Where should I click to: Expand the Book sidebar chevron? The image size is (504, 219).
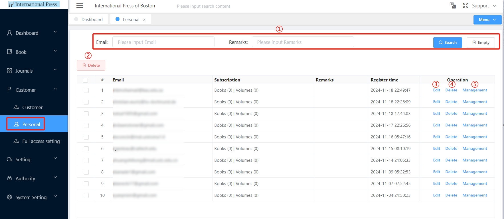[55, 51]
